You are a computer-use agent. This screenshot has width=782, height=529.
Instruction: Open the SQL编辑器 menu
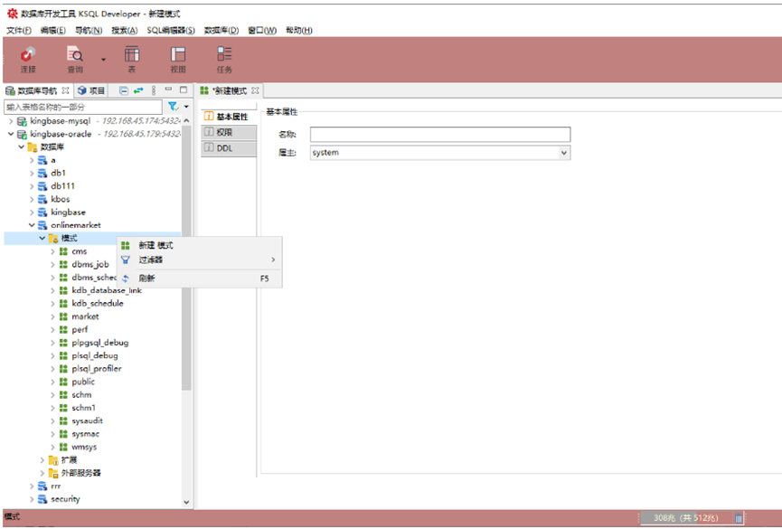171,30
